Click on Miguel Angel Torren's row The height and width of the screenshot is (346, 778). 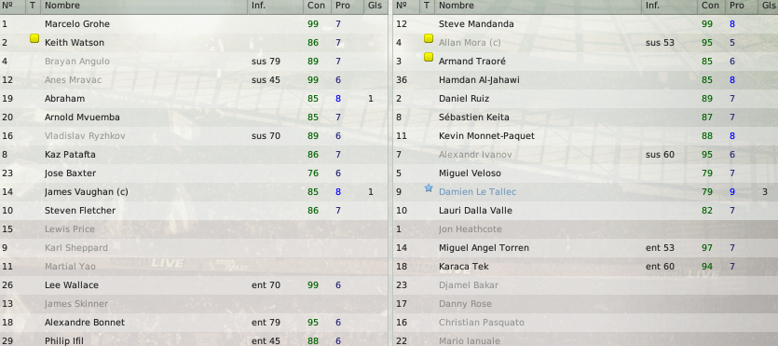coord(585,248)
